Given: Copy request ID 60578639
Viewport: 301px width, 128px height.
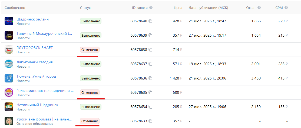Looking at the screenshot, I should point(150,35).
